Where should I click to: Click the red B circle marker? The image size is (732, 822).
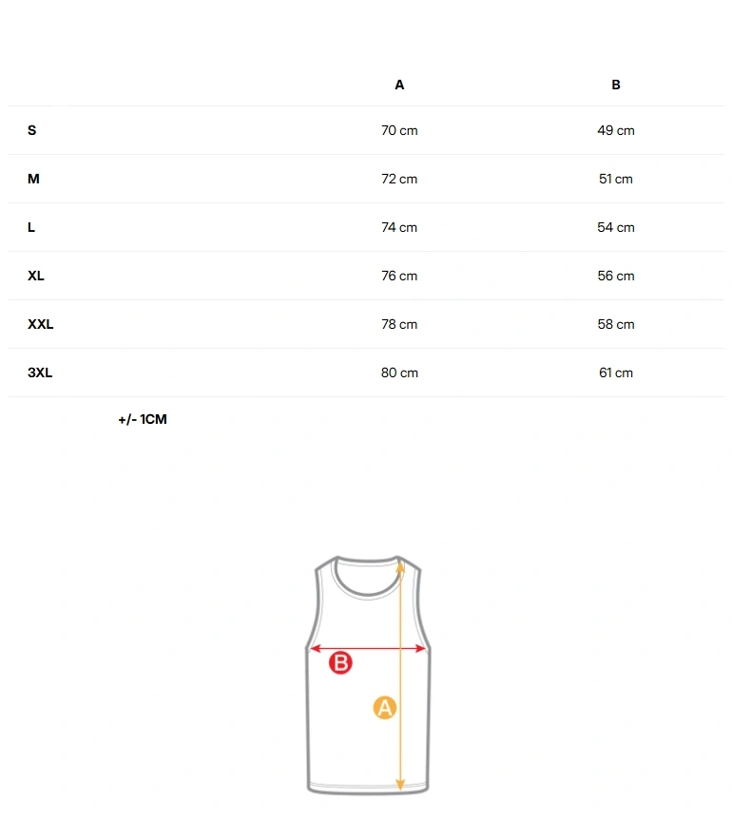[x=340, y=662]
